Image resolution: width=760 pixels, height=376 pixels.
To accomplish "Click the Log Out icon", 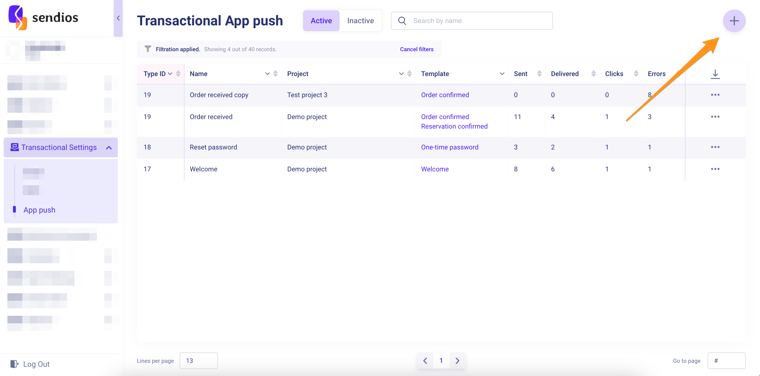I will pos(14,364).
